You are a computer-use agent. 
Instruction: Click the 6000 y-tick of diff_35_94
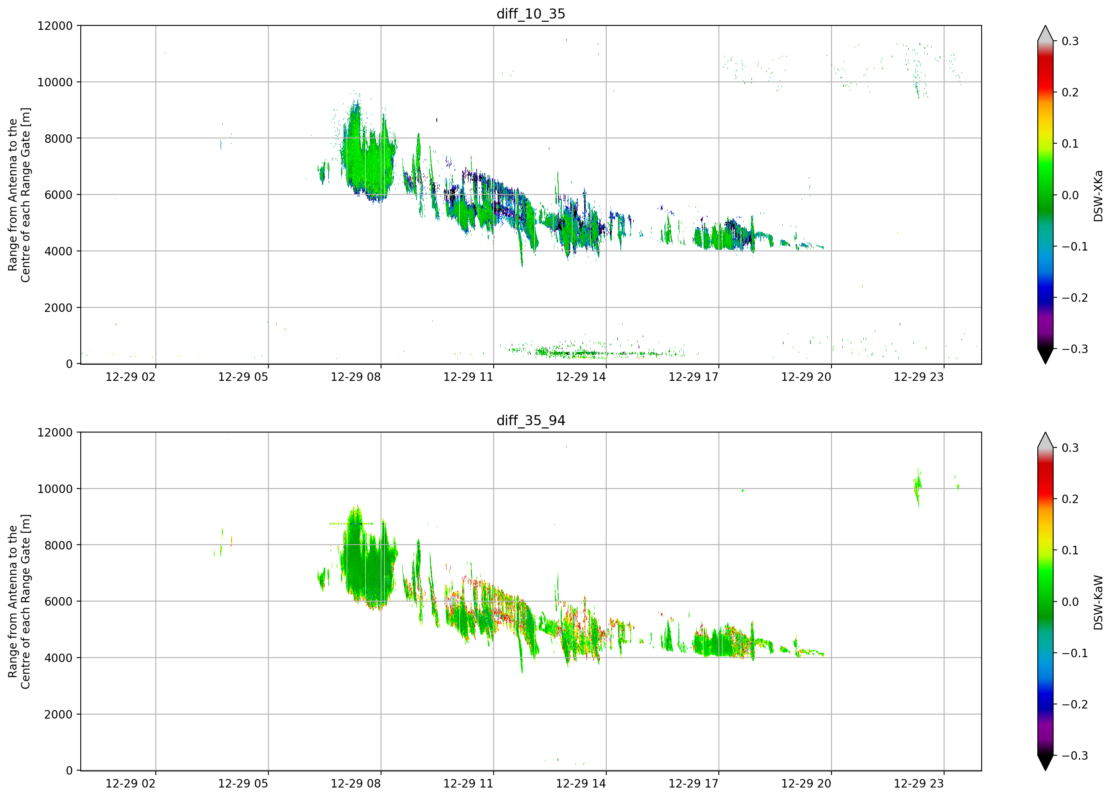coord(59,602)
